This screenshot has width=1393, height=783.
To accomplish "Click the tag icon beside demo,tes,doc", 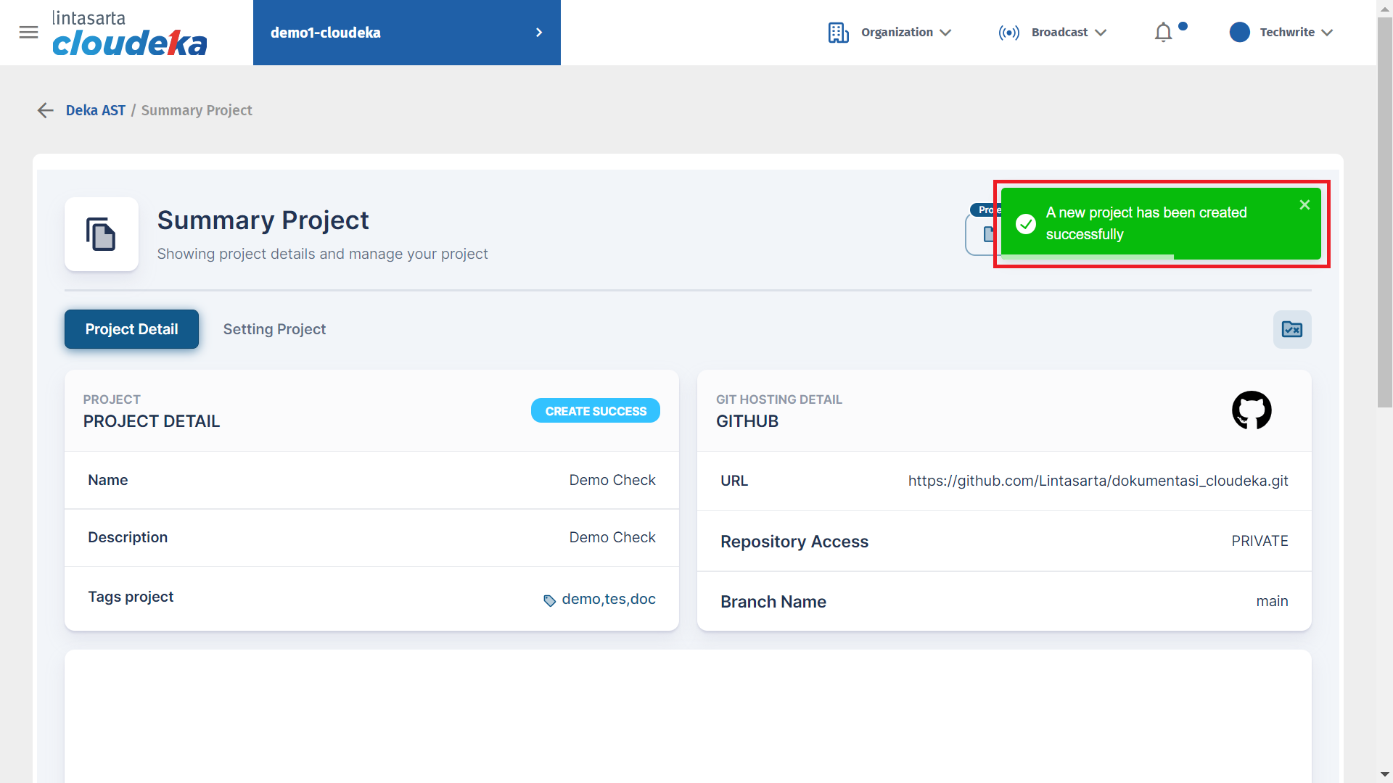I will tap(549, 600).
